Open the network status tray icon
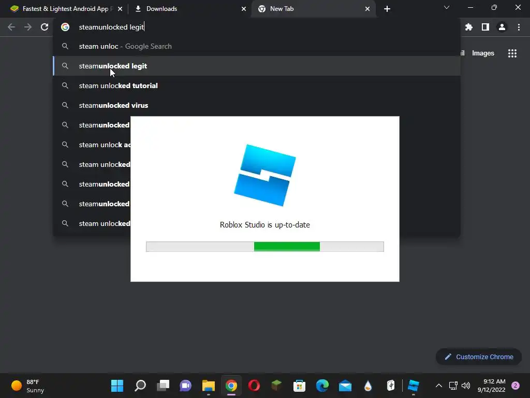 (x=453, y=386)
